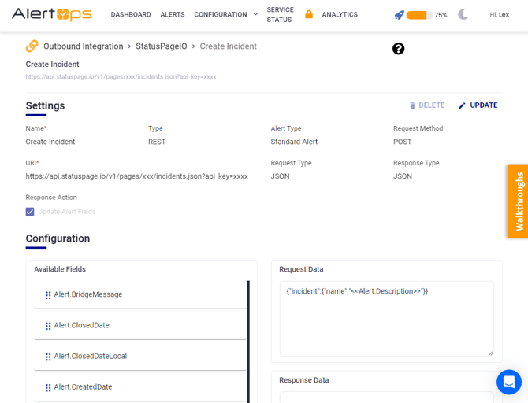Click the Update button

pyautogui.click(x=478, y=105)
